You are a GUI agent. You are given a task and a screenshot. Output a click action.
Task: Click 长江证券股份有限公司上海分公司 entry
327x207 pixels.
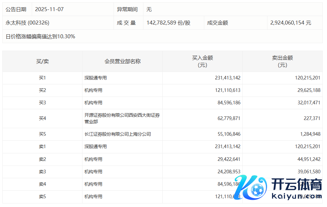point(118,134)
